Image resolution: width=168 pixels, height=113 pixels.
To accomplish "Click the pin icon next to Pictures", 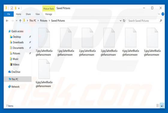I will tap(30, 53).
